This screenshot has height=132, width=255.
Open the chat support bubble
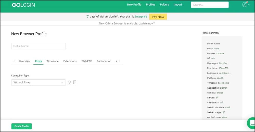251,123
